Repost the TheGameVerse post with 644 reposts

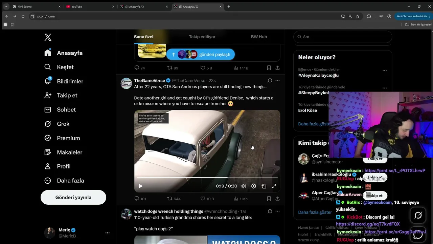174,199
